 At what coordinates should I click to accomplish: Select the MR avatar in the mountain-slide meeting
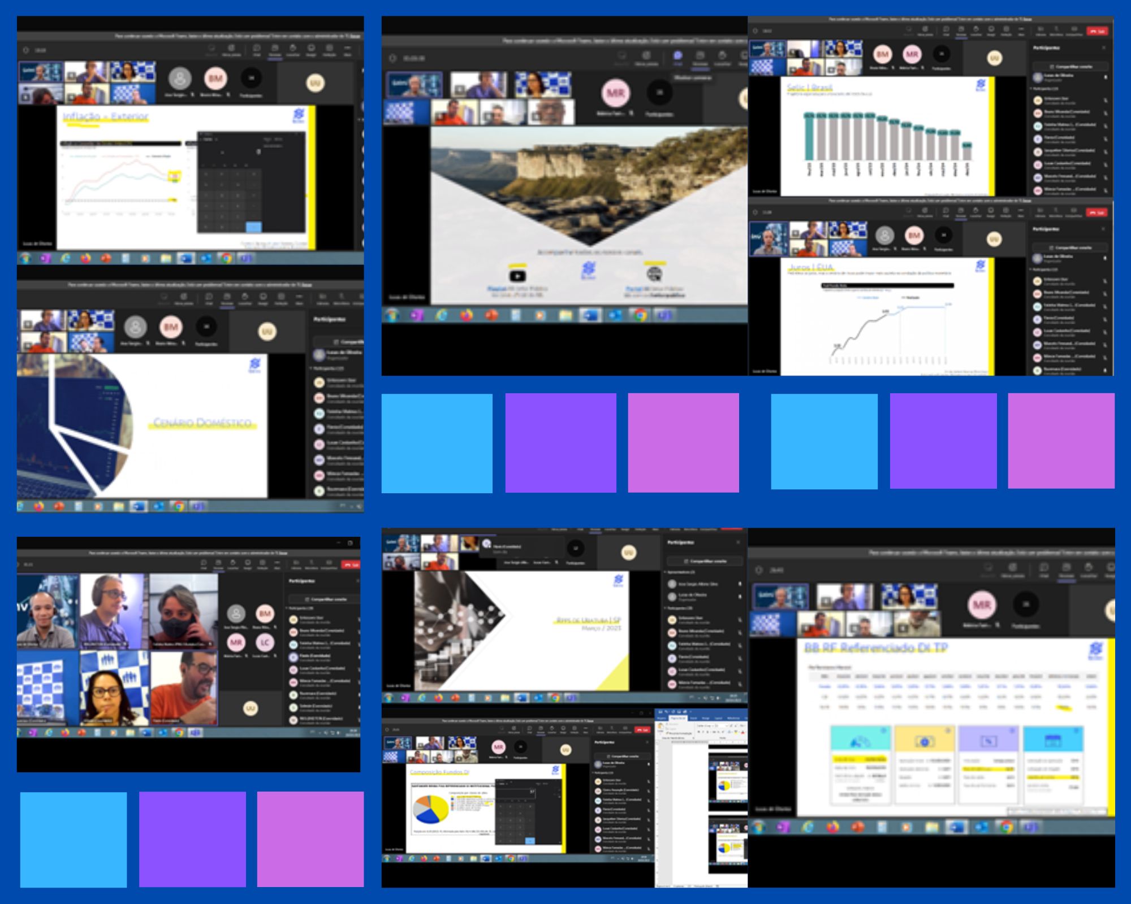(x=615, y=92)
